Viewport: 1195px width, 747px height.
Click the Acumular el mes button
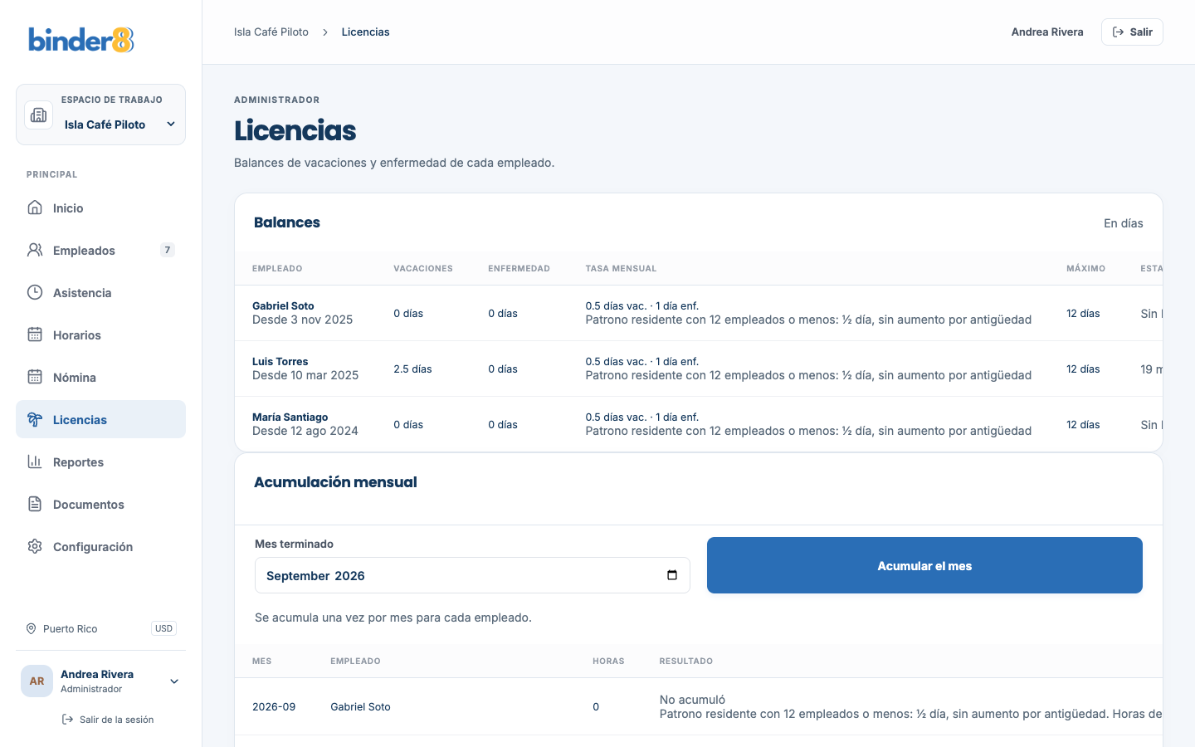(924, 565)
